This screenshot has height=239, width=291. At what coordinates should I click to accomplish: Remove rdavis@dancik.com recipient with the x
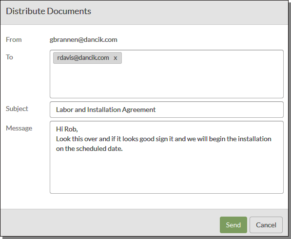[115, 58]
